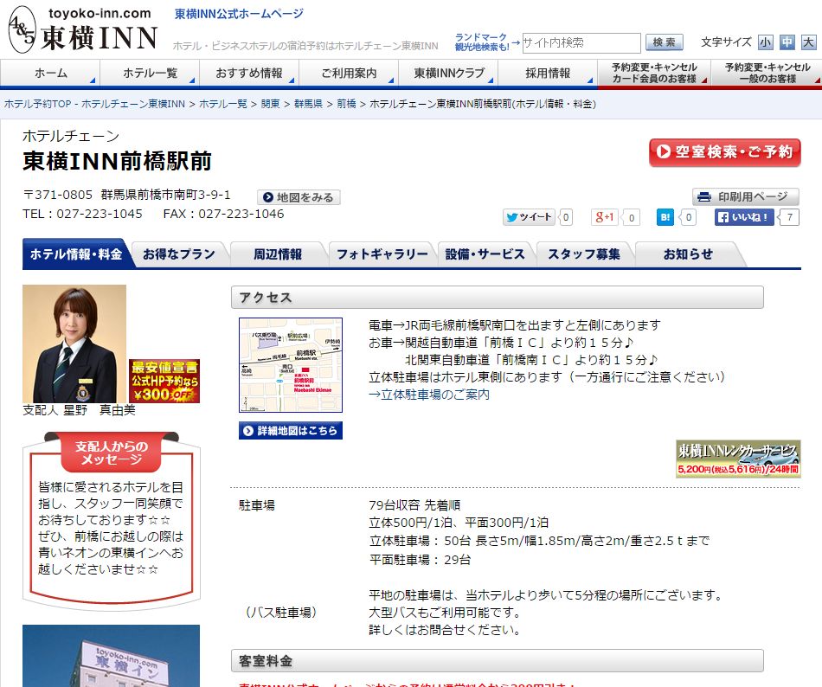Image resolution: width=822 pixels, height=687 pixels.
Task: Open the 採用情報 menu
Action: tap(548, 73)
